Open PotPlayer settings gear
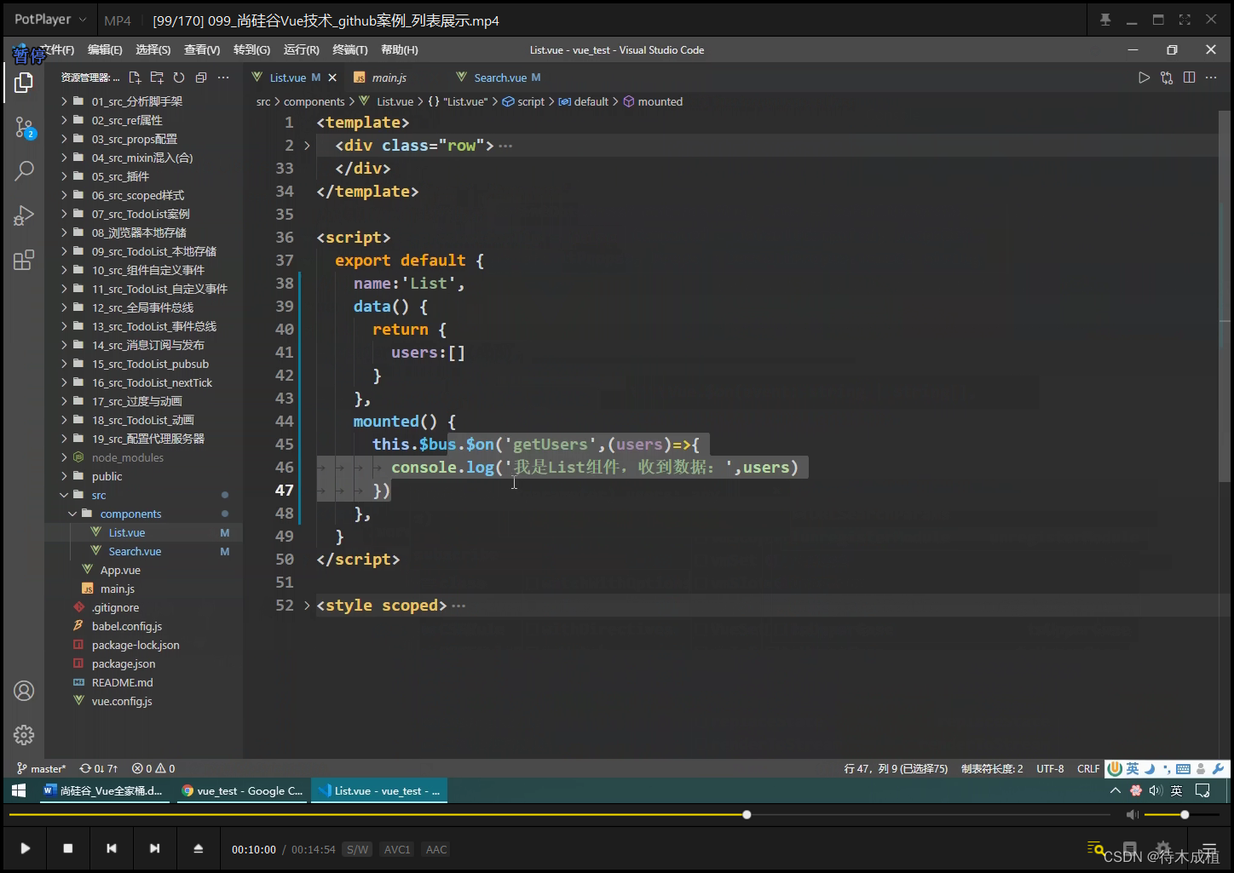 1164,848
